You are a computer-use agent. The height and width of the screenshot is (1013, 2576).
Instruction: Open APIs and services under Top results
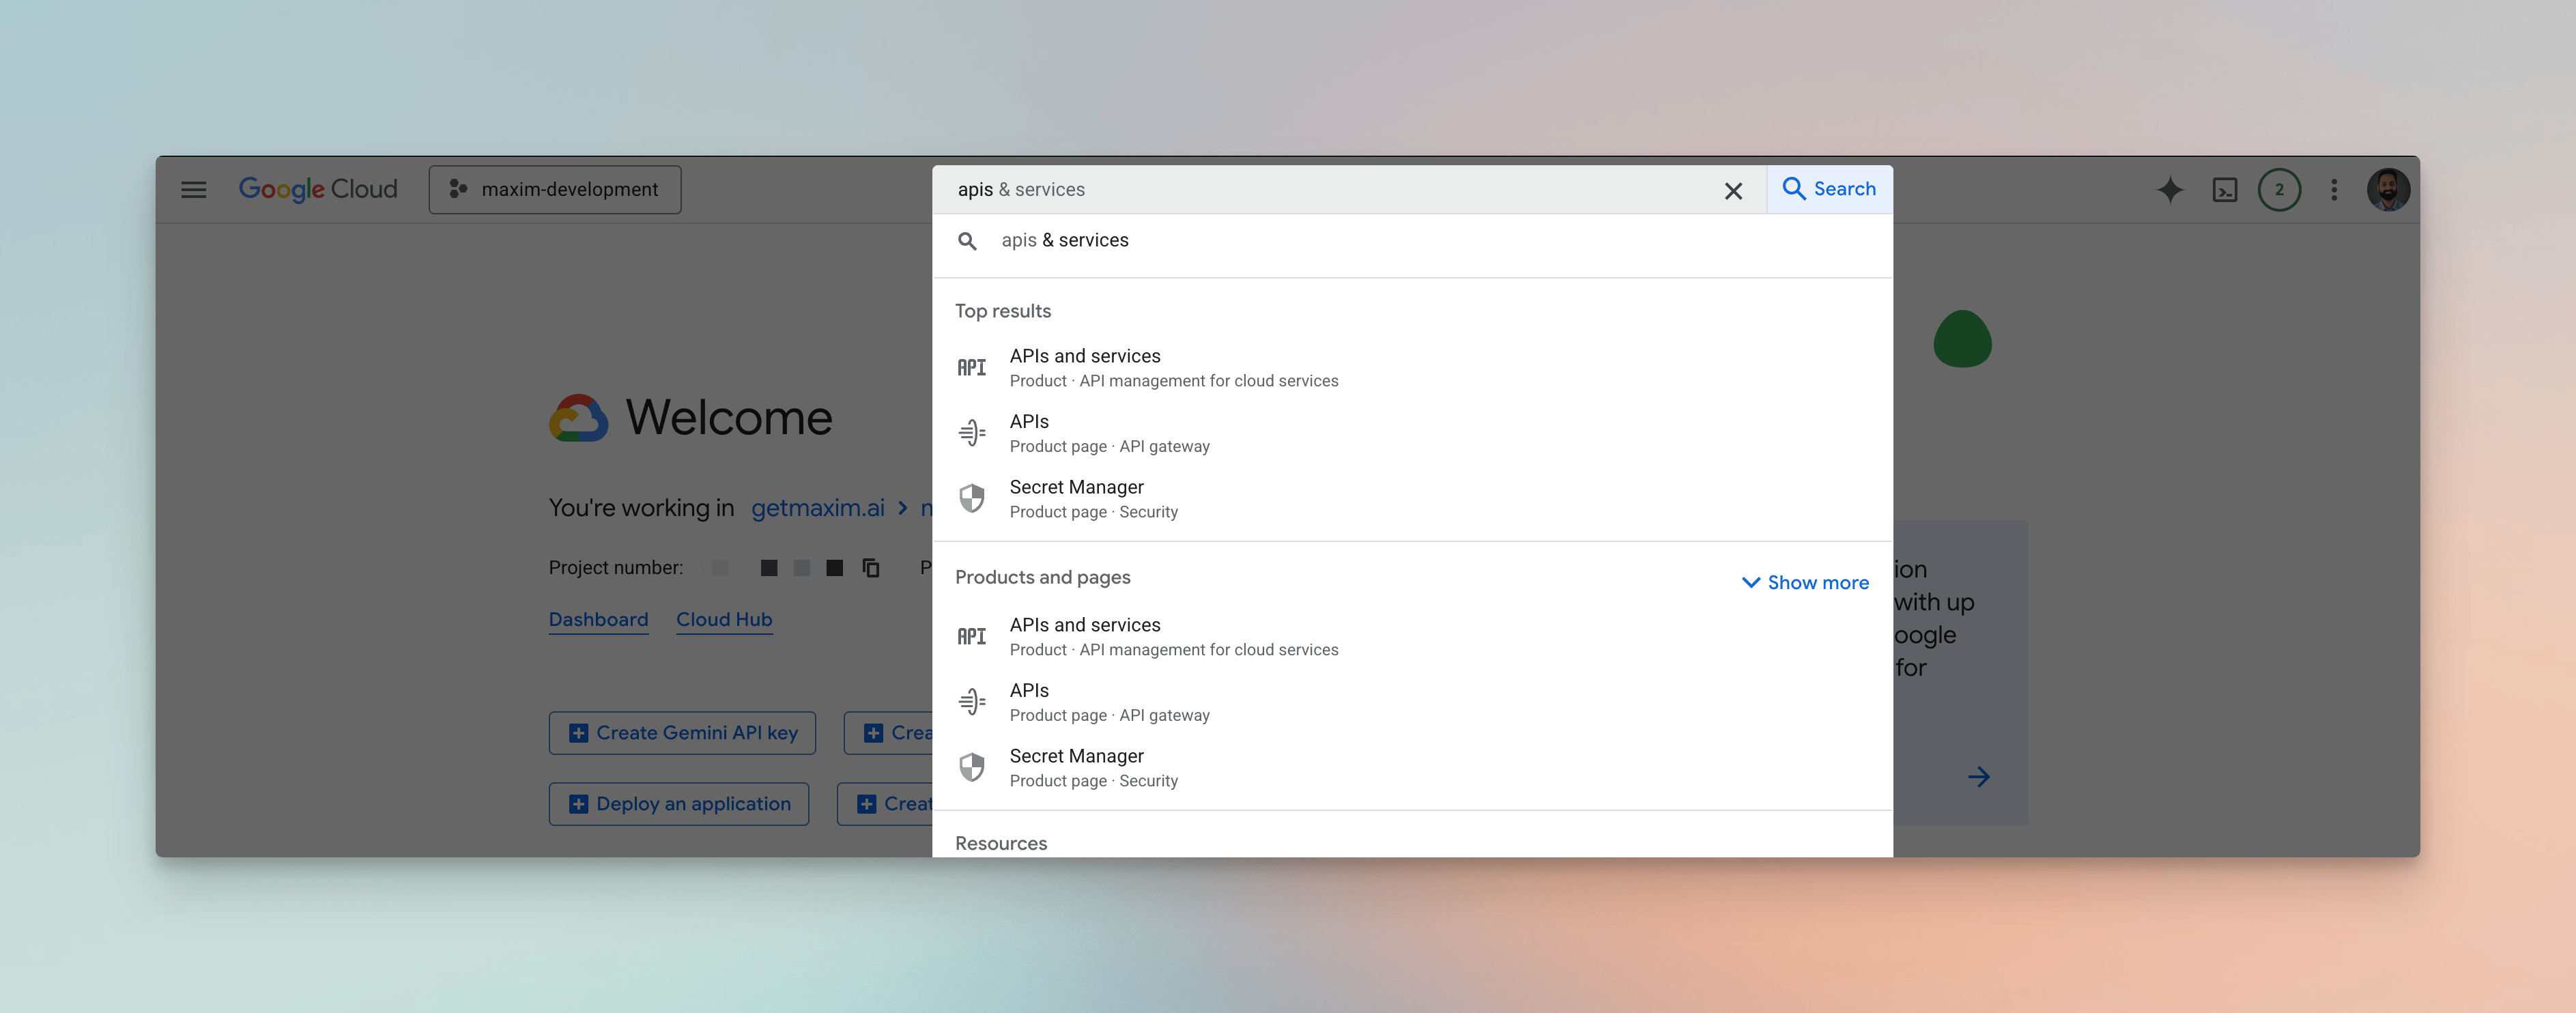[x=1412, y=368]
